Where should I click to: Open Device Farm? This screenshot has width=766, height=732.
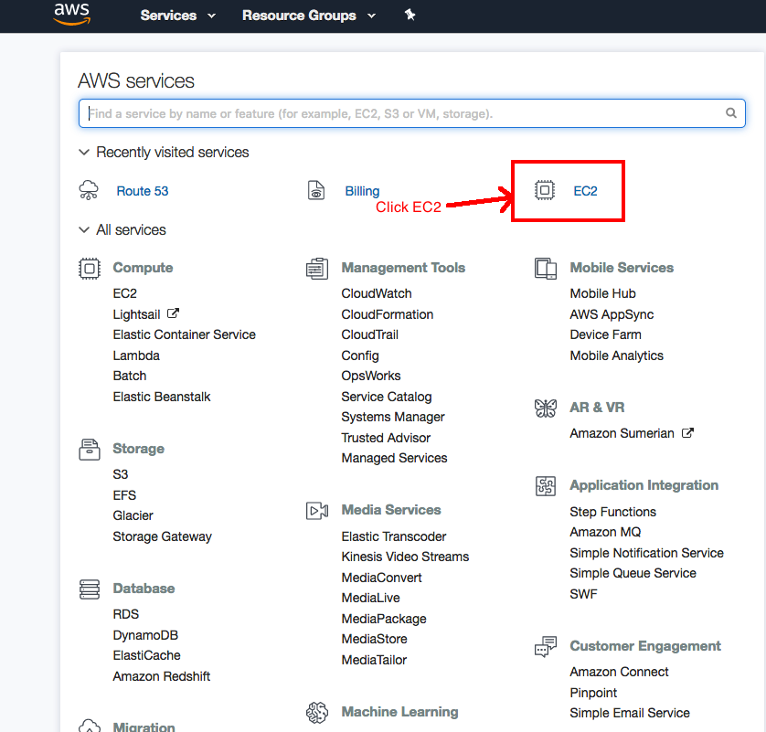tap(605, 334)
